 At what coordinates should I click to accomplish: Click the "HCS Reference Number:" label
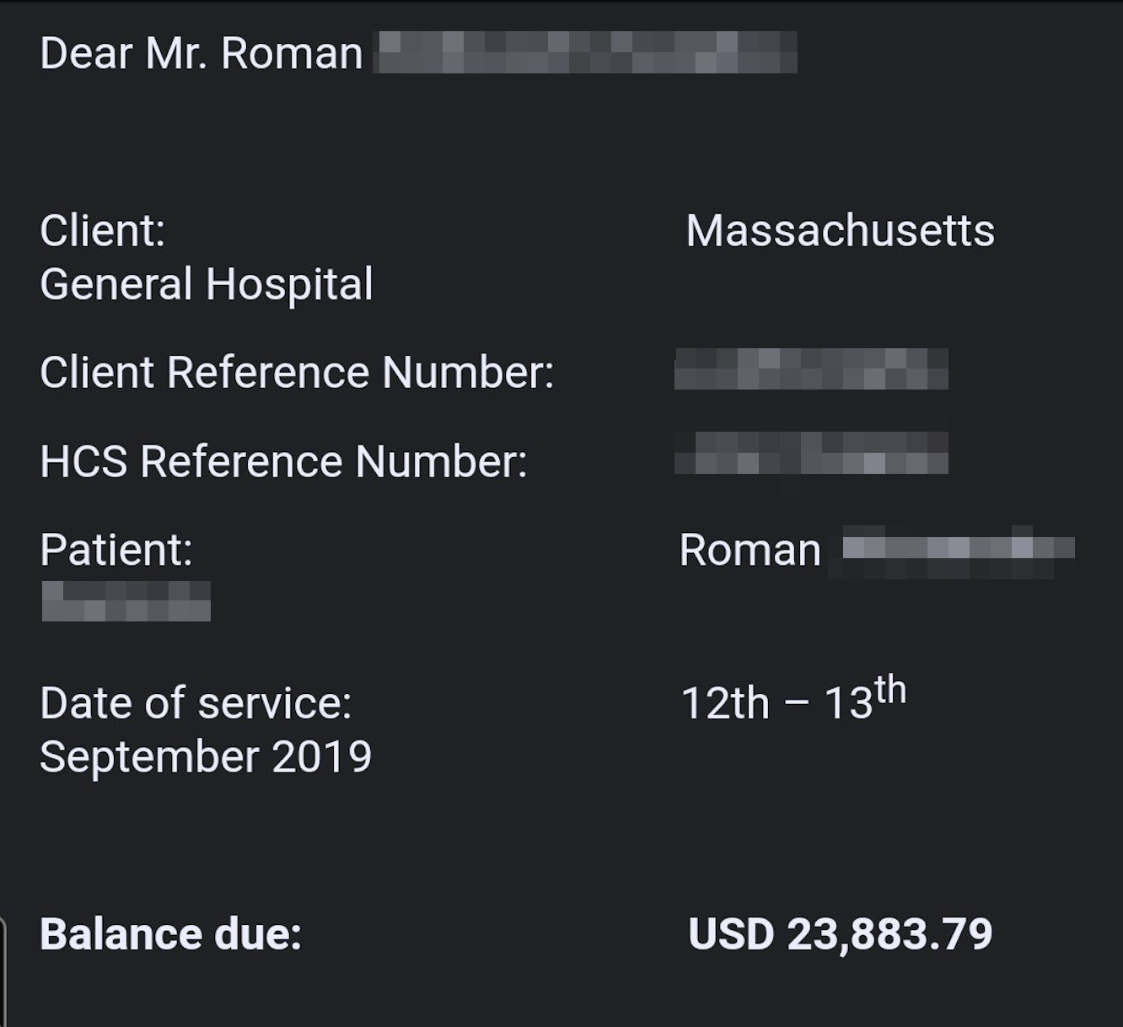point(283,462)
